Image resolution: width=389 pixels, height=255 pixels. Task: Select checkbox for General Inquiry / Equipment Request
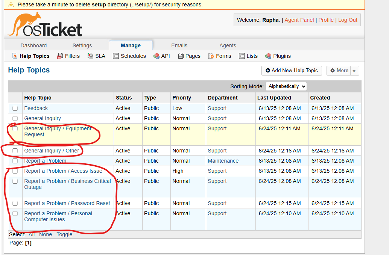(15, 129)
